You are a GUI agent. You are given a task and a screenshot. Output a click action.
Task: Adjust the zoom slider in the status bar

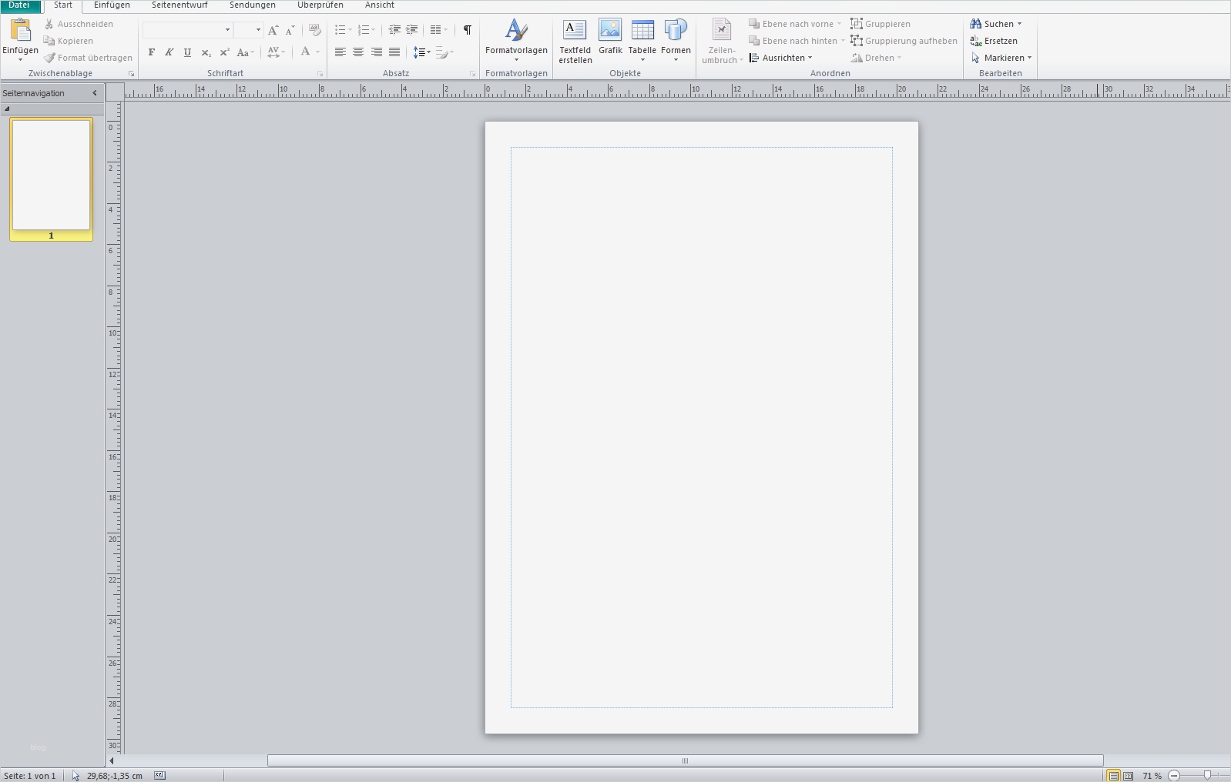(1206, 776)
